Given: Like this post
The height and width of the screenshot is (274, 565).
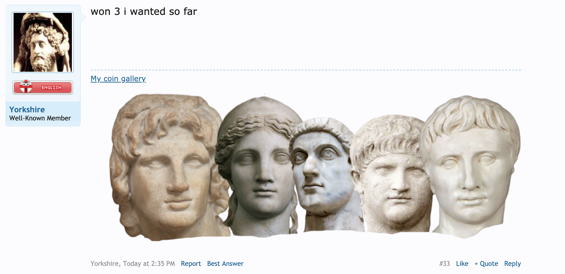Looking at the screenshot, I should [462, 264].
